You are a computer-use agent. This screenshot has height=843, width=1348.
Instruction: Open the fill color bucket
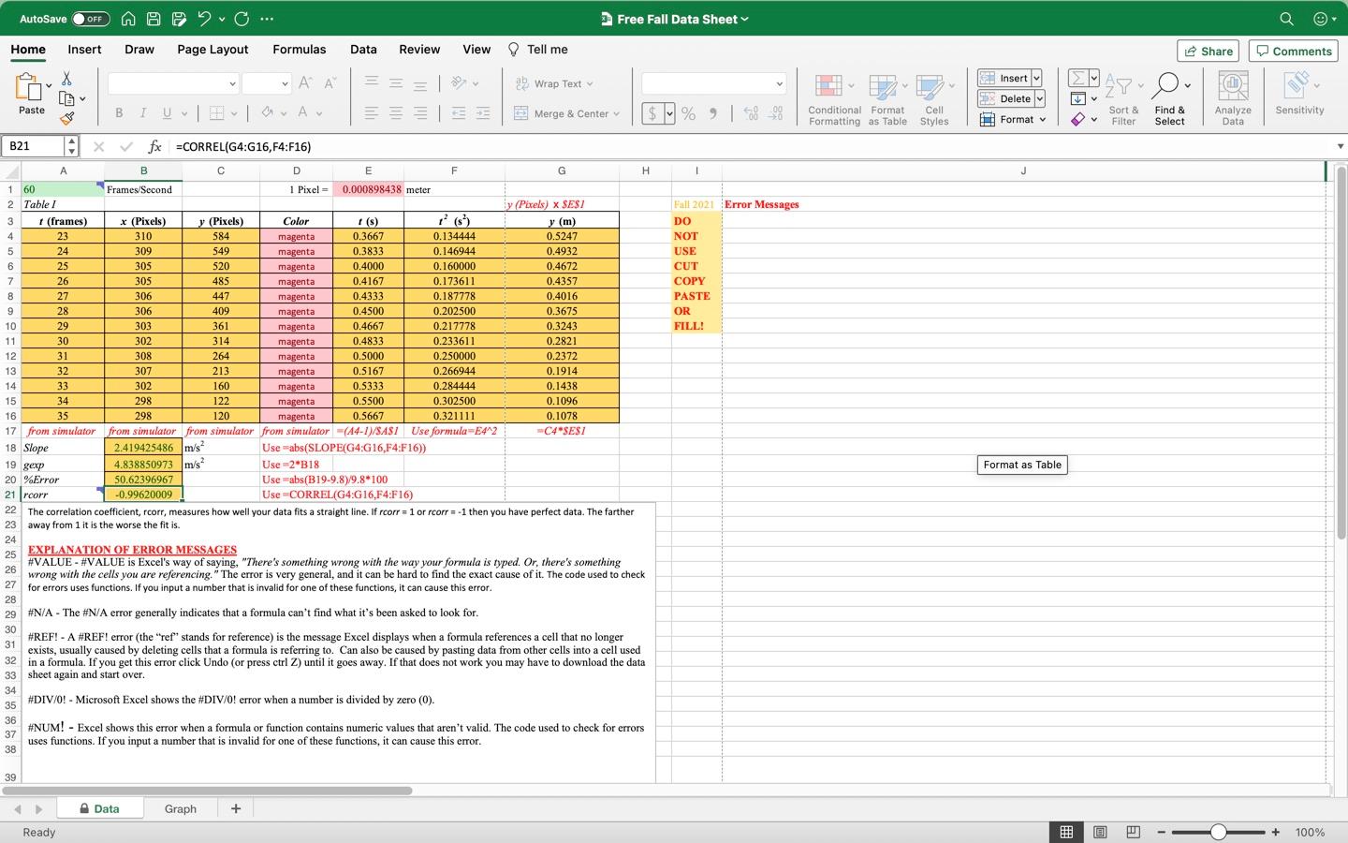pyautogui.click(x=268, y=113)
